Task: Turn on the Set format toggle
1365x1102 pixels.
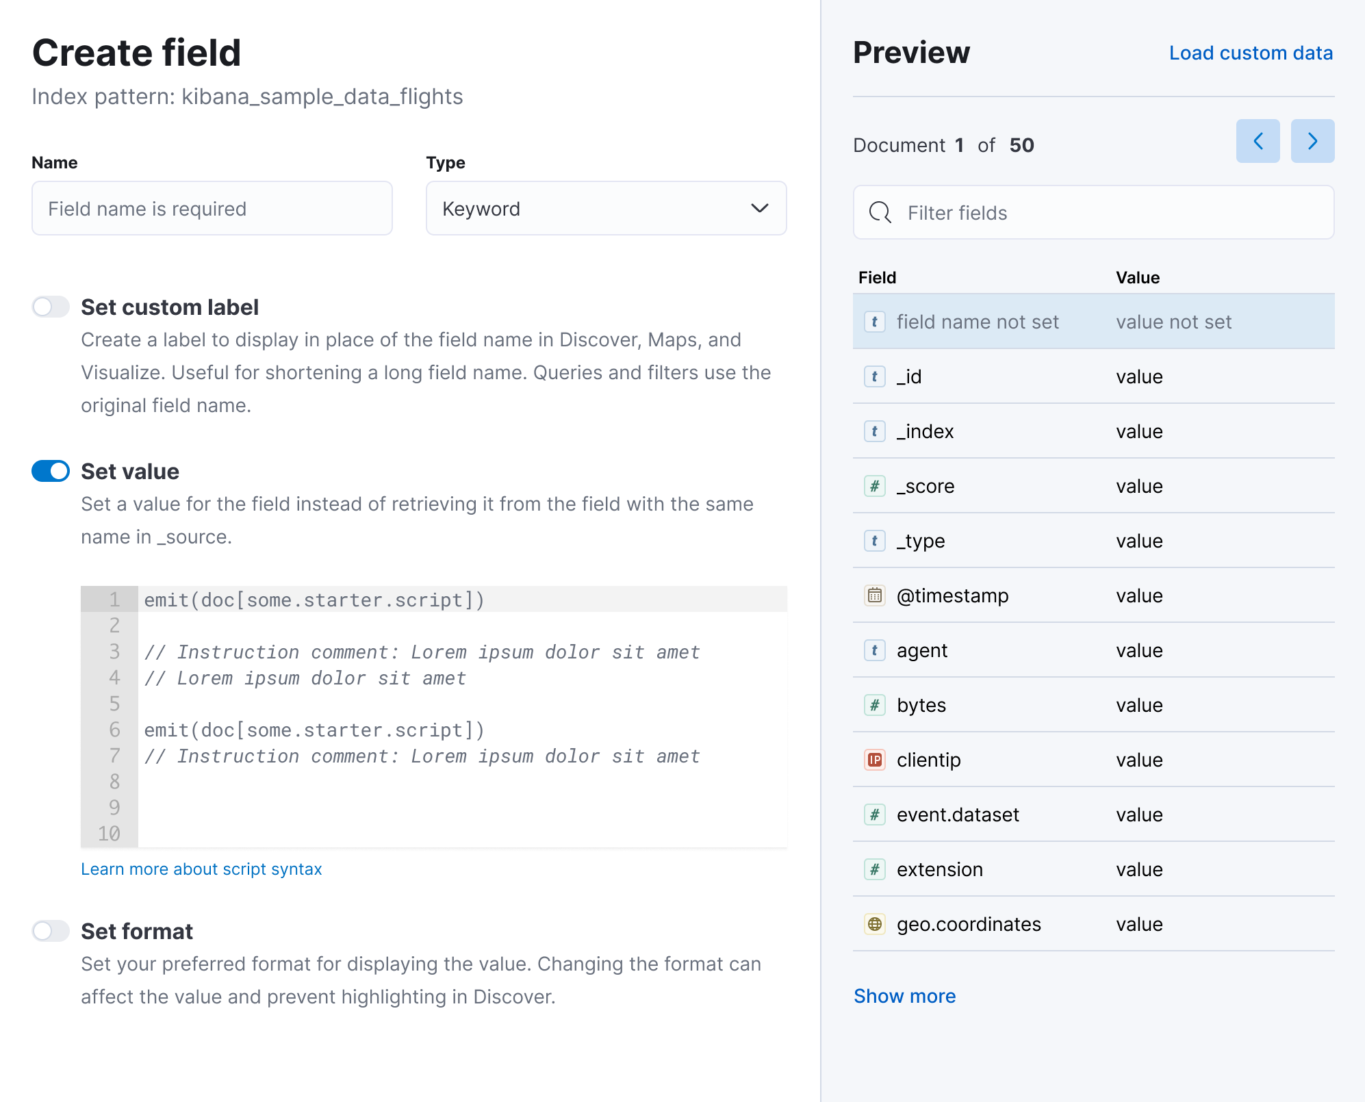Action: pos(50,931)
